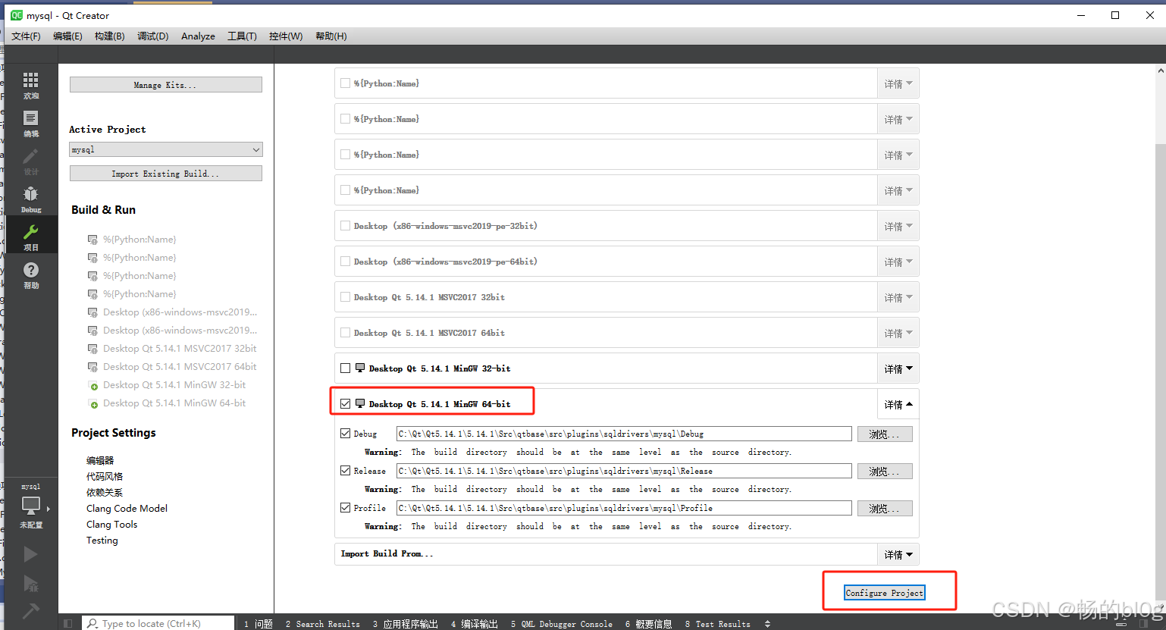Open the 文件(F) menu
Image resolution: width=1166 pixels, height=630 pixels.
[26, 36]
